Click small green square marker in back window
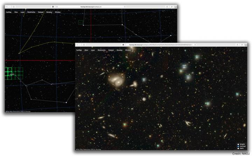This screenshot has height=156, width=252. (x=80, y=22)
